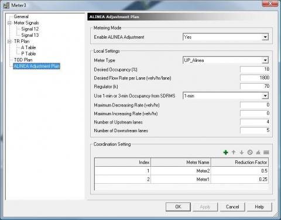The height and width of the screenshot is (220, 281).
Task: Collapse the TR Plan tree node
Action: [x=9, y=42]
